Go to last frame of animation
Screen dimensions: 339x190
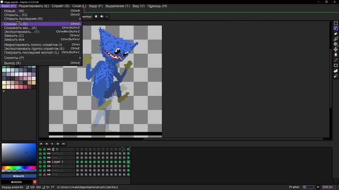pyautogui.click(x=64, y=144)
